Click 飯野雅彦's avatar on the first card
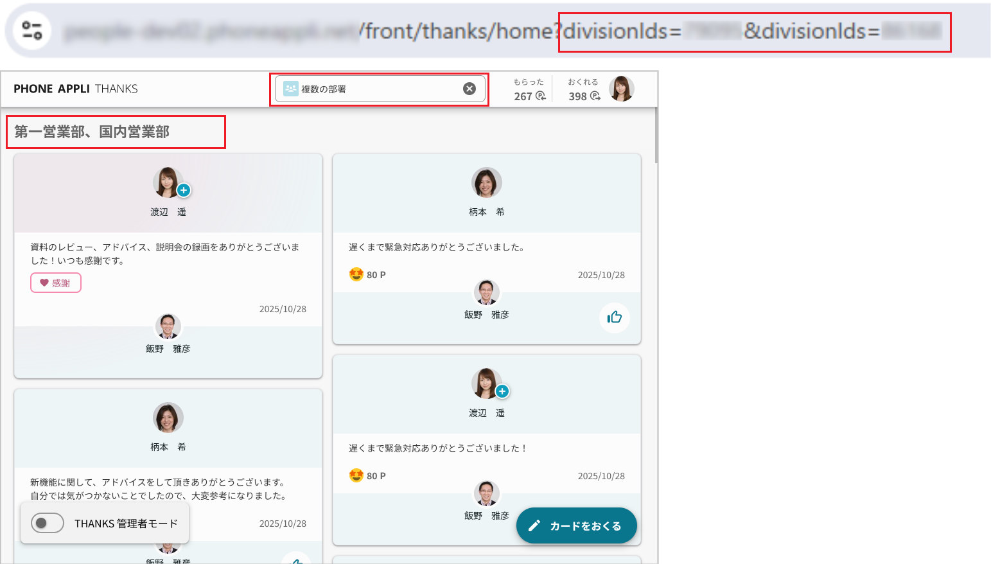 tap(168, 326)
